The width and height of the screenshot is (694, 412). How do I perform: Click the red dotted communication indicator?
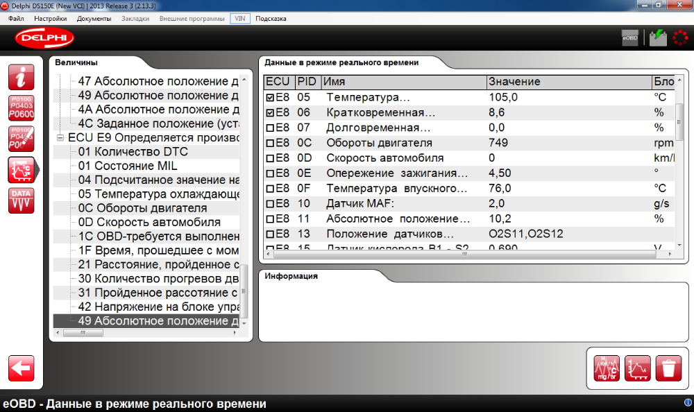click(680, 37)
